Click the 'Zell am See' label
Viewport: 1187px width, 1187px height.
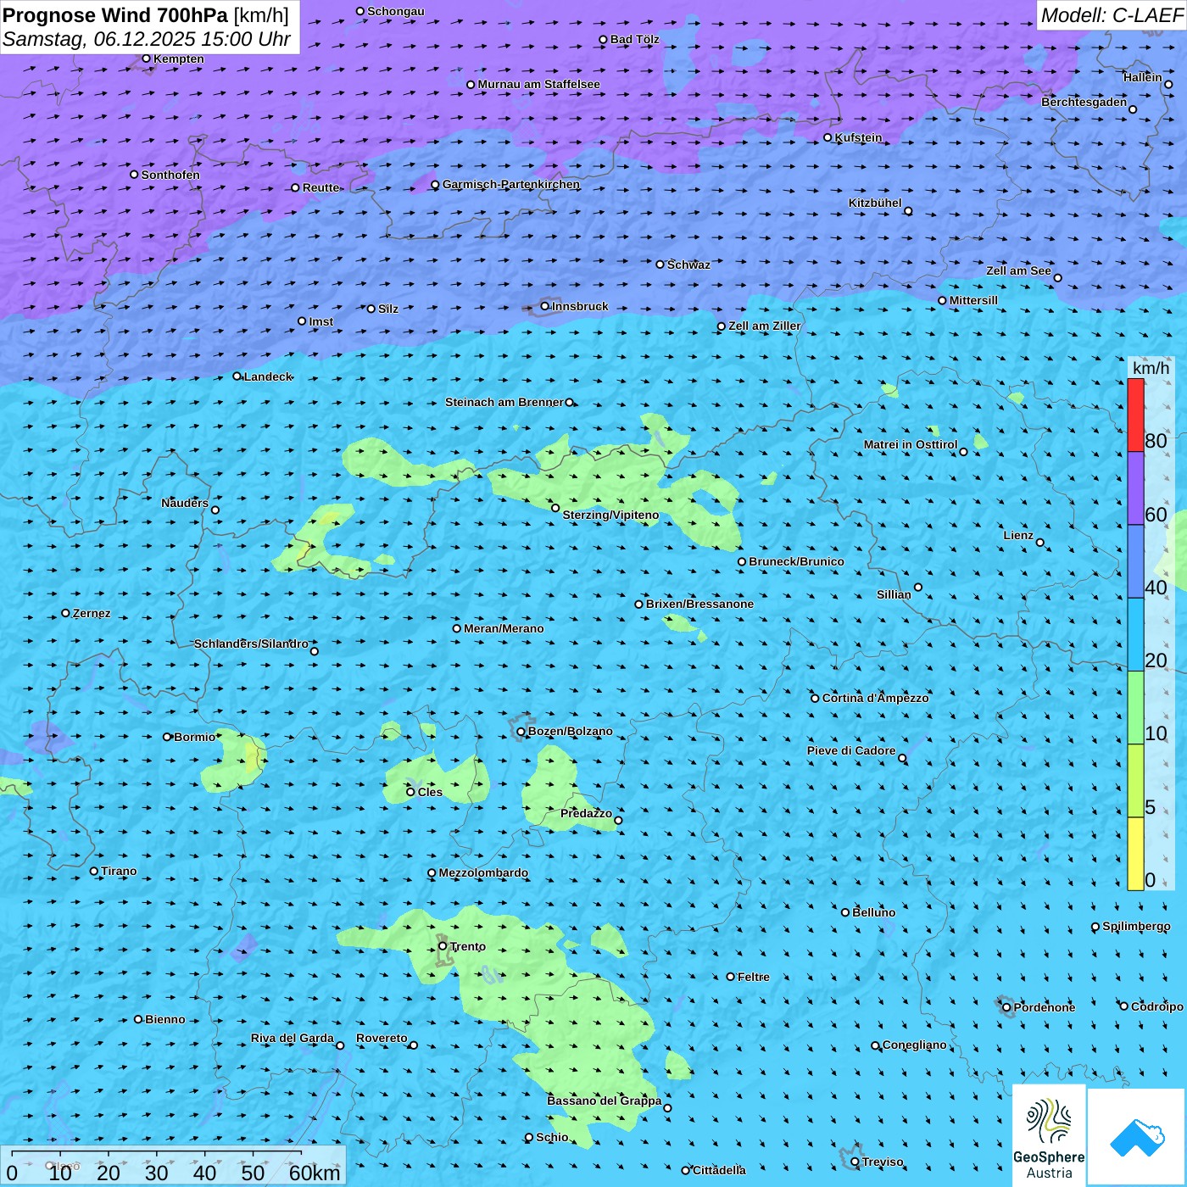pos(1018,270)
